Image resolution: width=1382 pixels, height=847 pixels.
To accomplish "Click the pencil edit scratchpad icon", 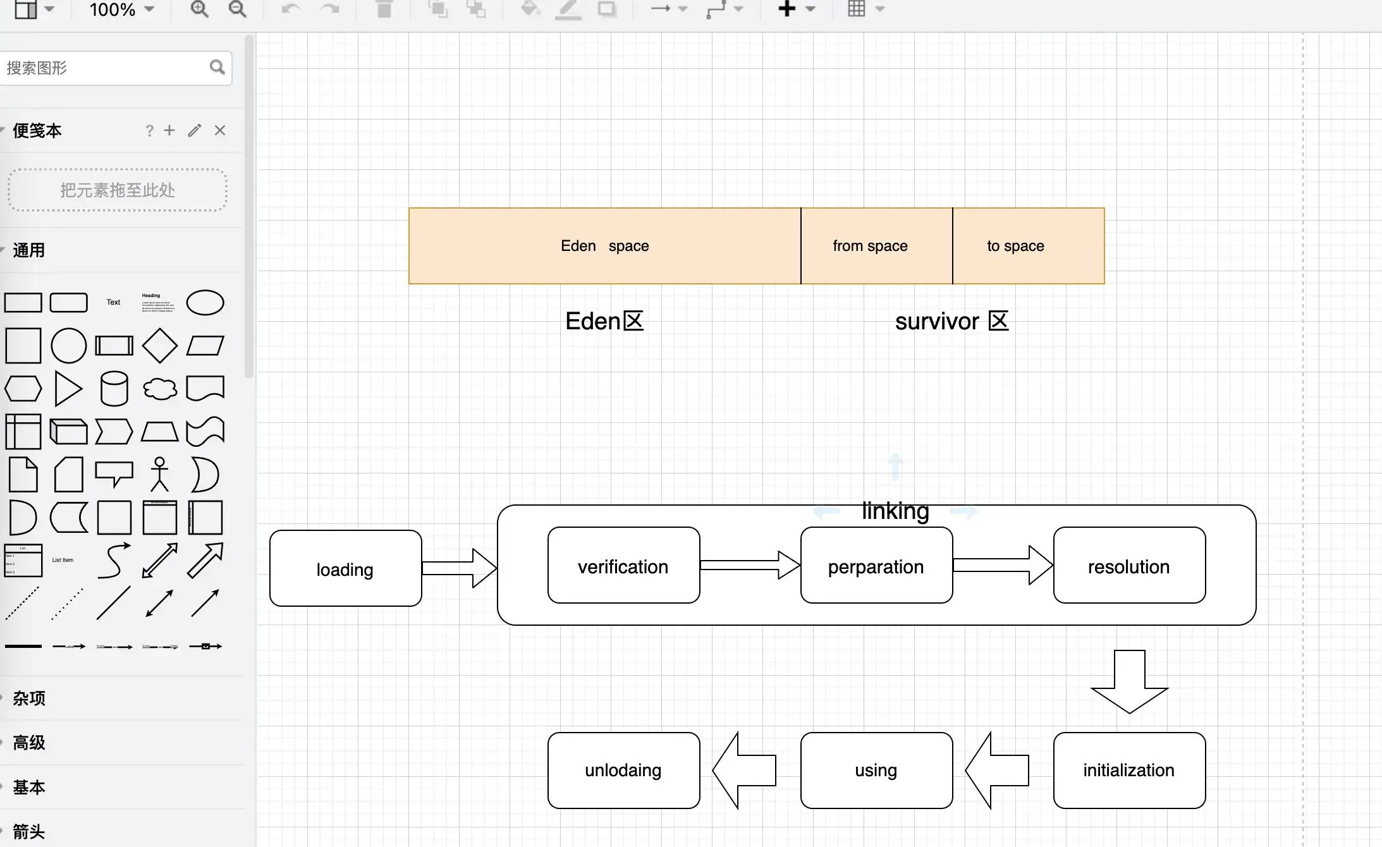I will 195,130.
